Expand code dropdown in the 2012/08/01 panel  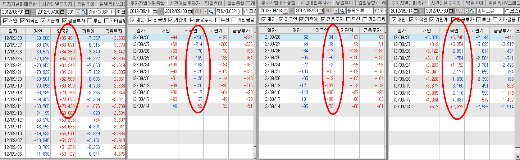tap(78, 12)
